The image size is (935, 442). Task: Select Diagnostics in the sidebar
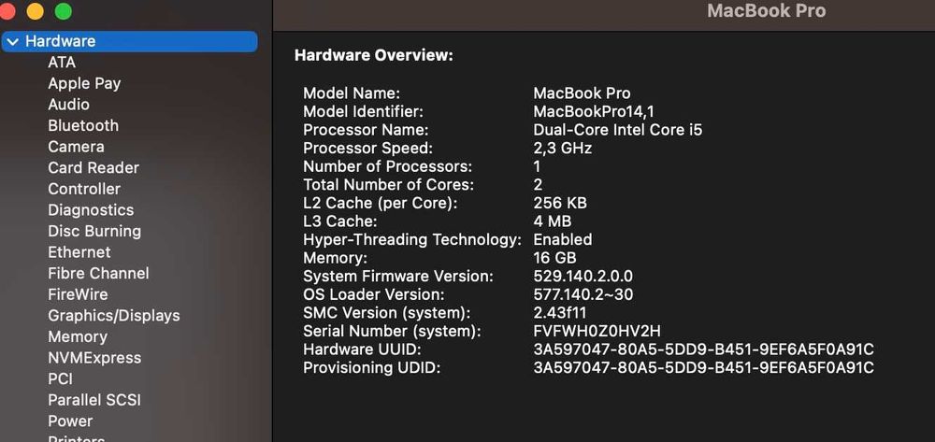(x=91, y=210)
